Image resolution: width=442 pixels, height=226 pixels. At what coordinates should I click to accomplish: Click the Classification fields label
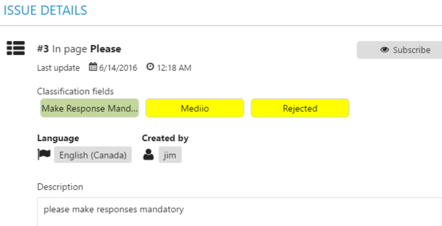[76, 92]
